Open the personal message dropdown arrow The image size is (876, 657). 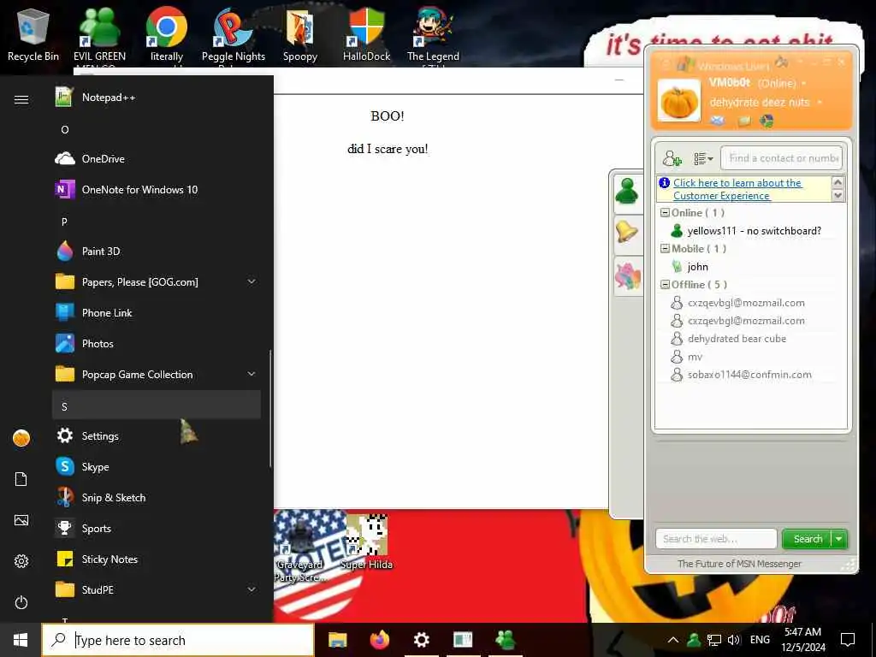[x=820, y=103]
